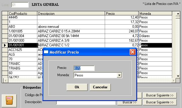This screenshot has width=182, height=108.
Task: Open the Moneda dropdown in the dialog
Action: pos(119,75)
